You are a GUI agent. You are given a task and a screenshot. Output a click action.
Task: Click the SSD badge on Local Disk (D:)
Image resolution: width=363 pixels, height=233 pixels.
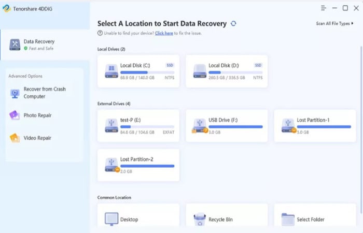[258, 65]
